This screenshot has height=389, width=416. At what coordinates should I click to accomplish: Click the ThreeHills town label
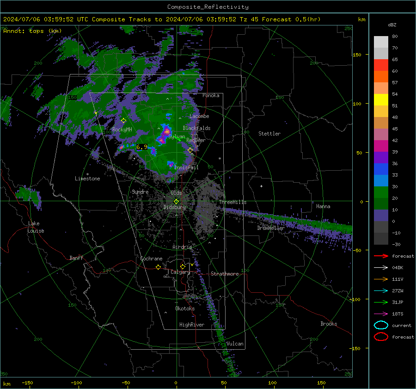pos(232,202)
